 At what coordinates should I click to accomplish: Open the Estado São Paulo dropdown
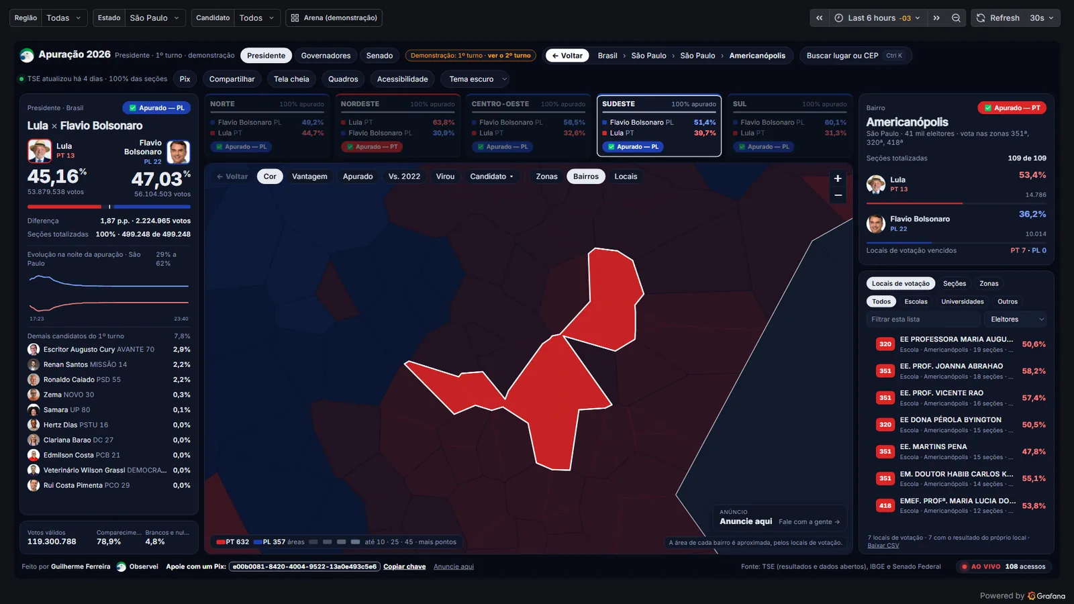(x=155, y=18)
